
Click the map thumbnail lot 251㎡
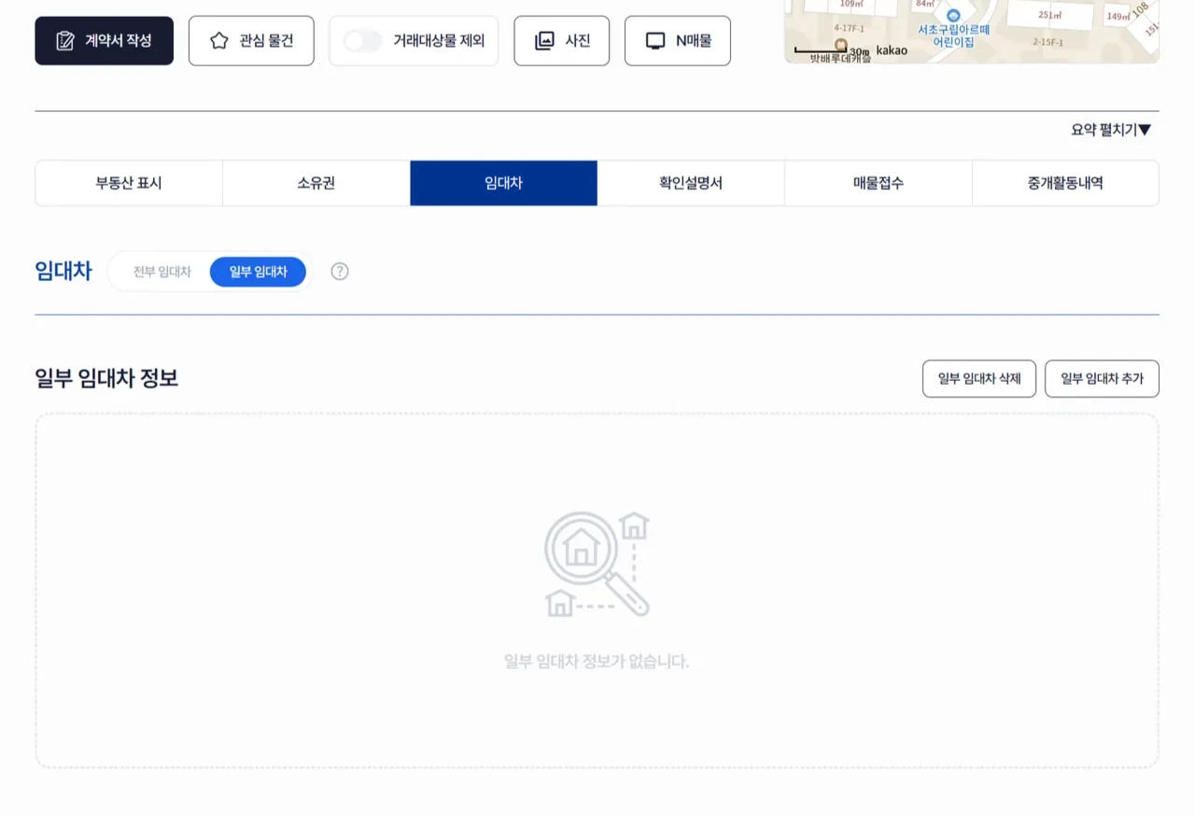(x=1049, y=15)
